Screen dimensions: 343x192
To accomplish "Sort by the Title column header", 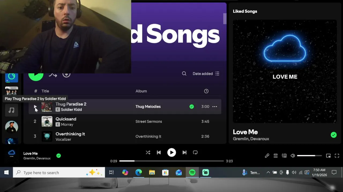I will (x=45, y=91).
